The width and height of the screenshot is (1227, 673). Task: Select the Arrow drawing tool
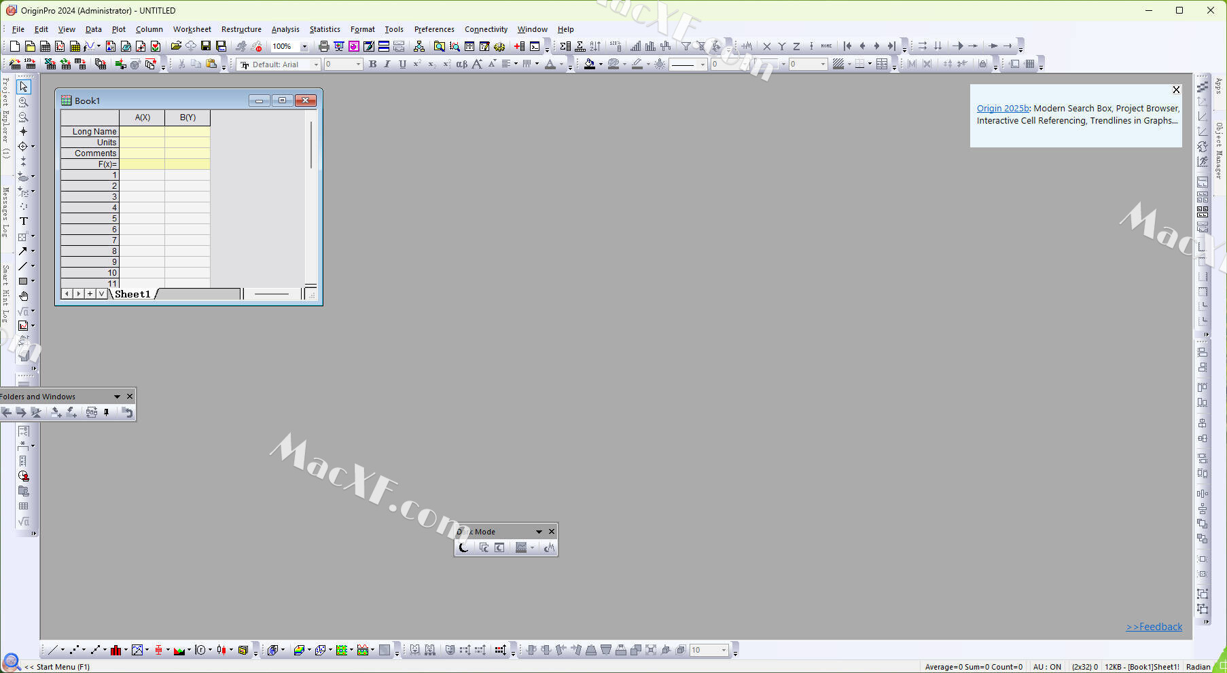coord(22,251)
